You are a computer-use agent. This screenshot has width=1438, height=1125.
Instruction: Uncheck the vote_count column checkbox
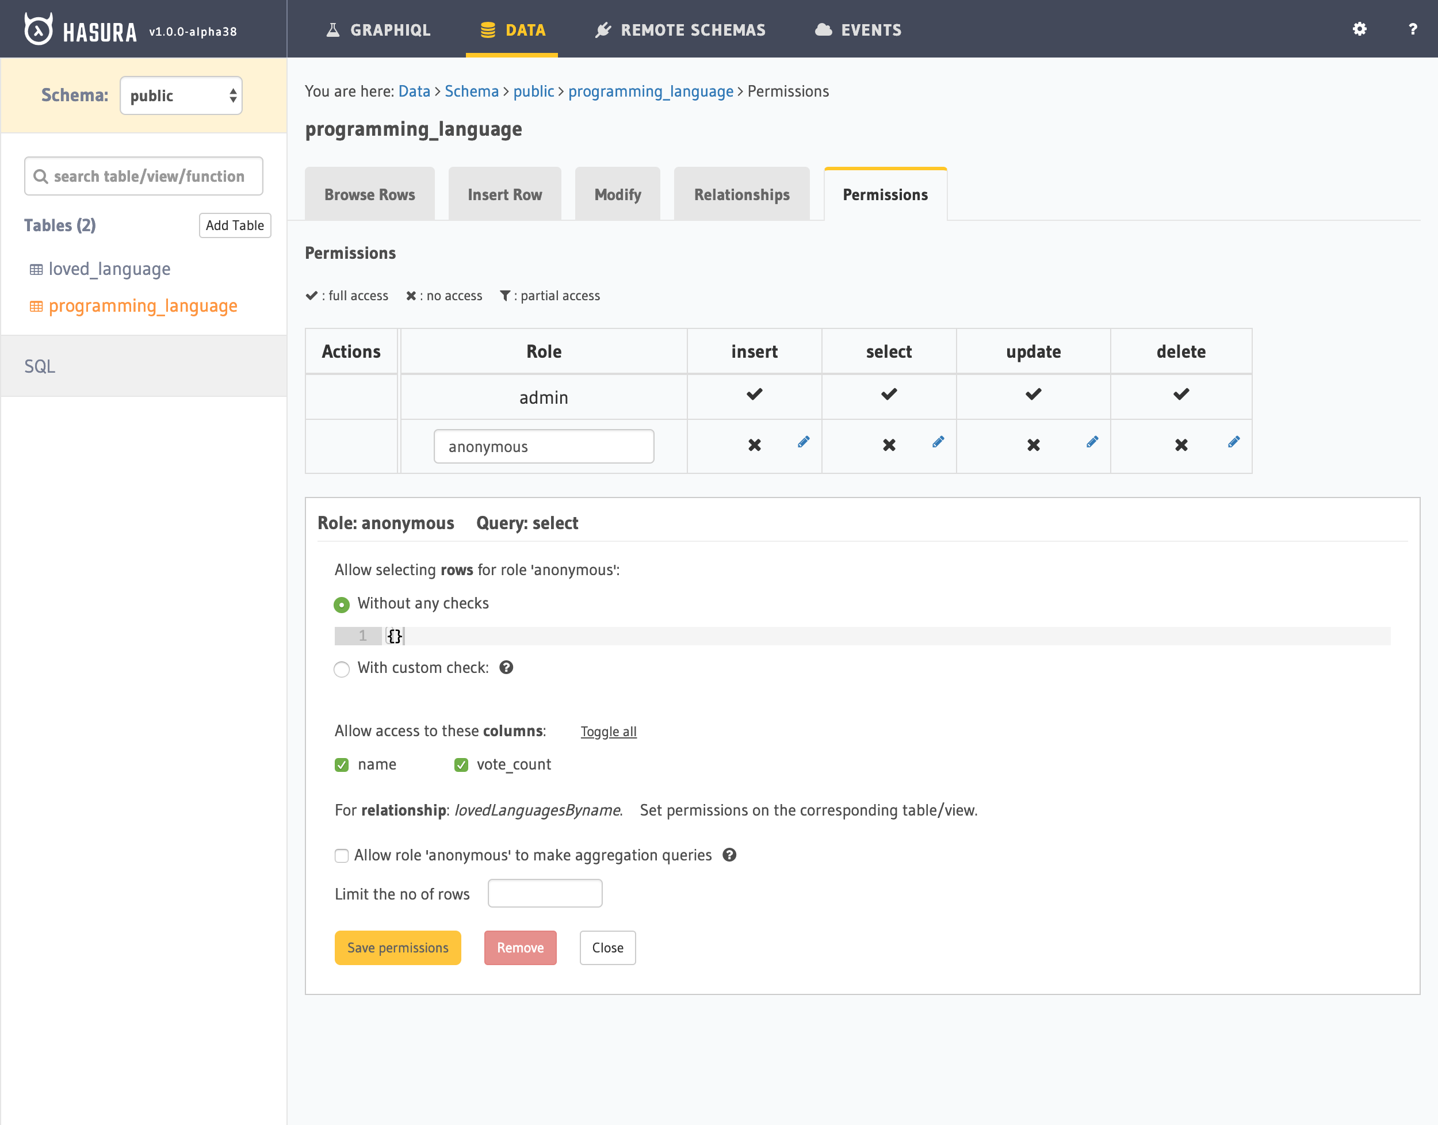tap(461, 765)
